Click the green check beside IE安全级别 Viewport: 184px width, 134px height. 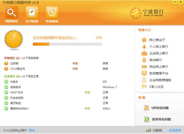6,98
